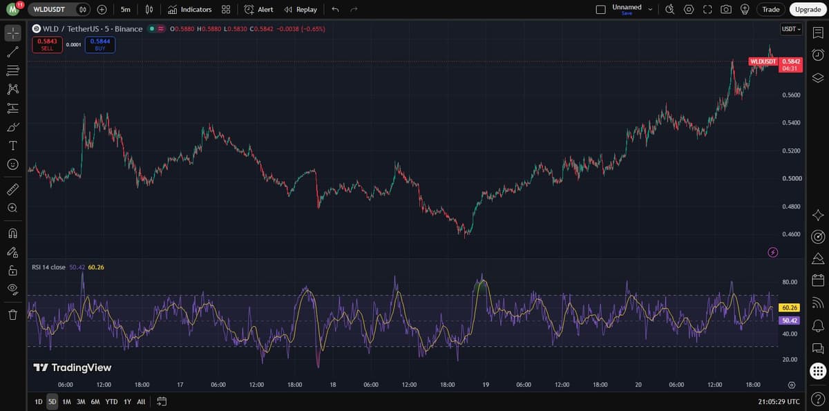Viewport: 829px width, 411px height.
Task: Click the pyramid icon in right sidebar
Action: (x=818, y=258)
